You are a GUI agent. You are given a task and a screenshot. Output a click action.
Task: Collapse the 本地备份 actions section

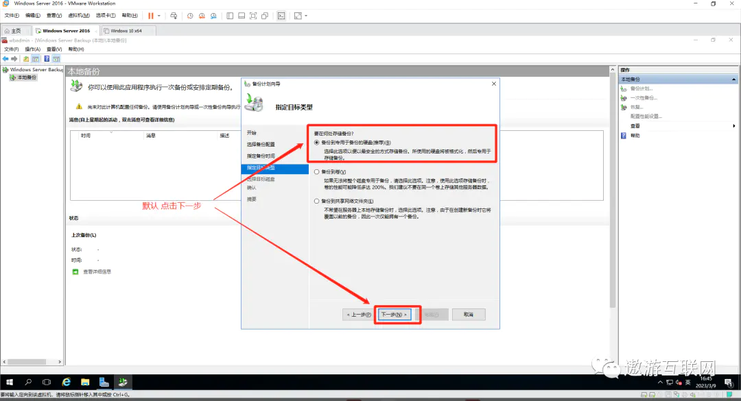pos(733,80)
